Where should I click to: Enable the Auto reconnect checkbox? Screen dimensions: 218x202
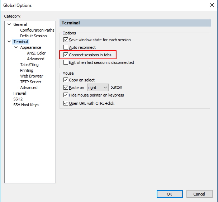pos(66,47)
